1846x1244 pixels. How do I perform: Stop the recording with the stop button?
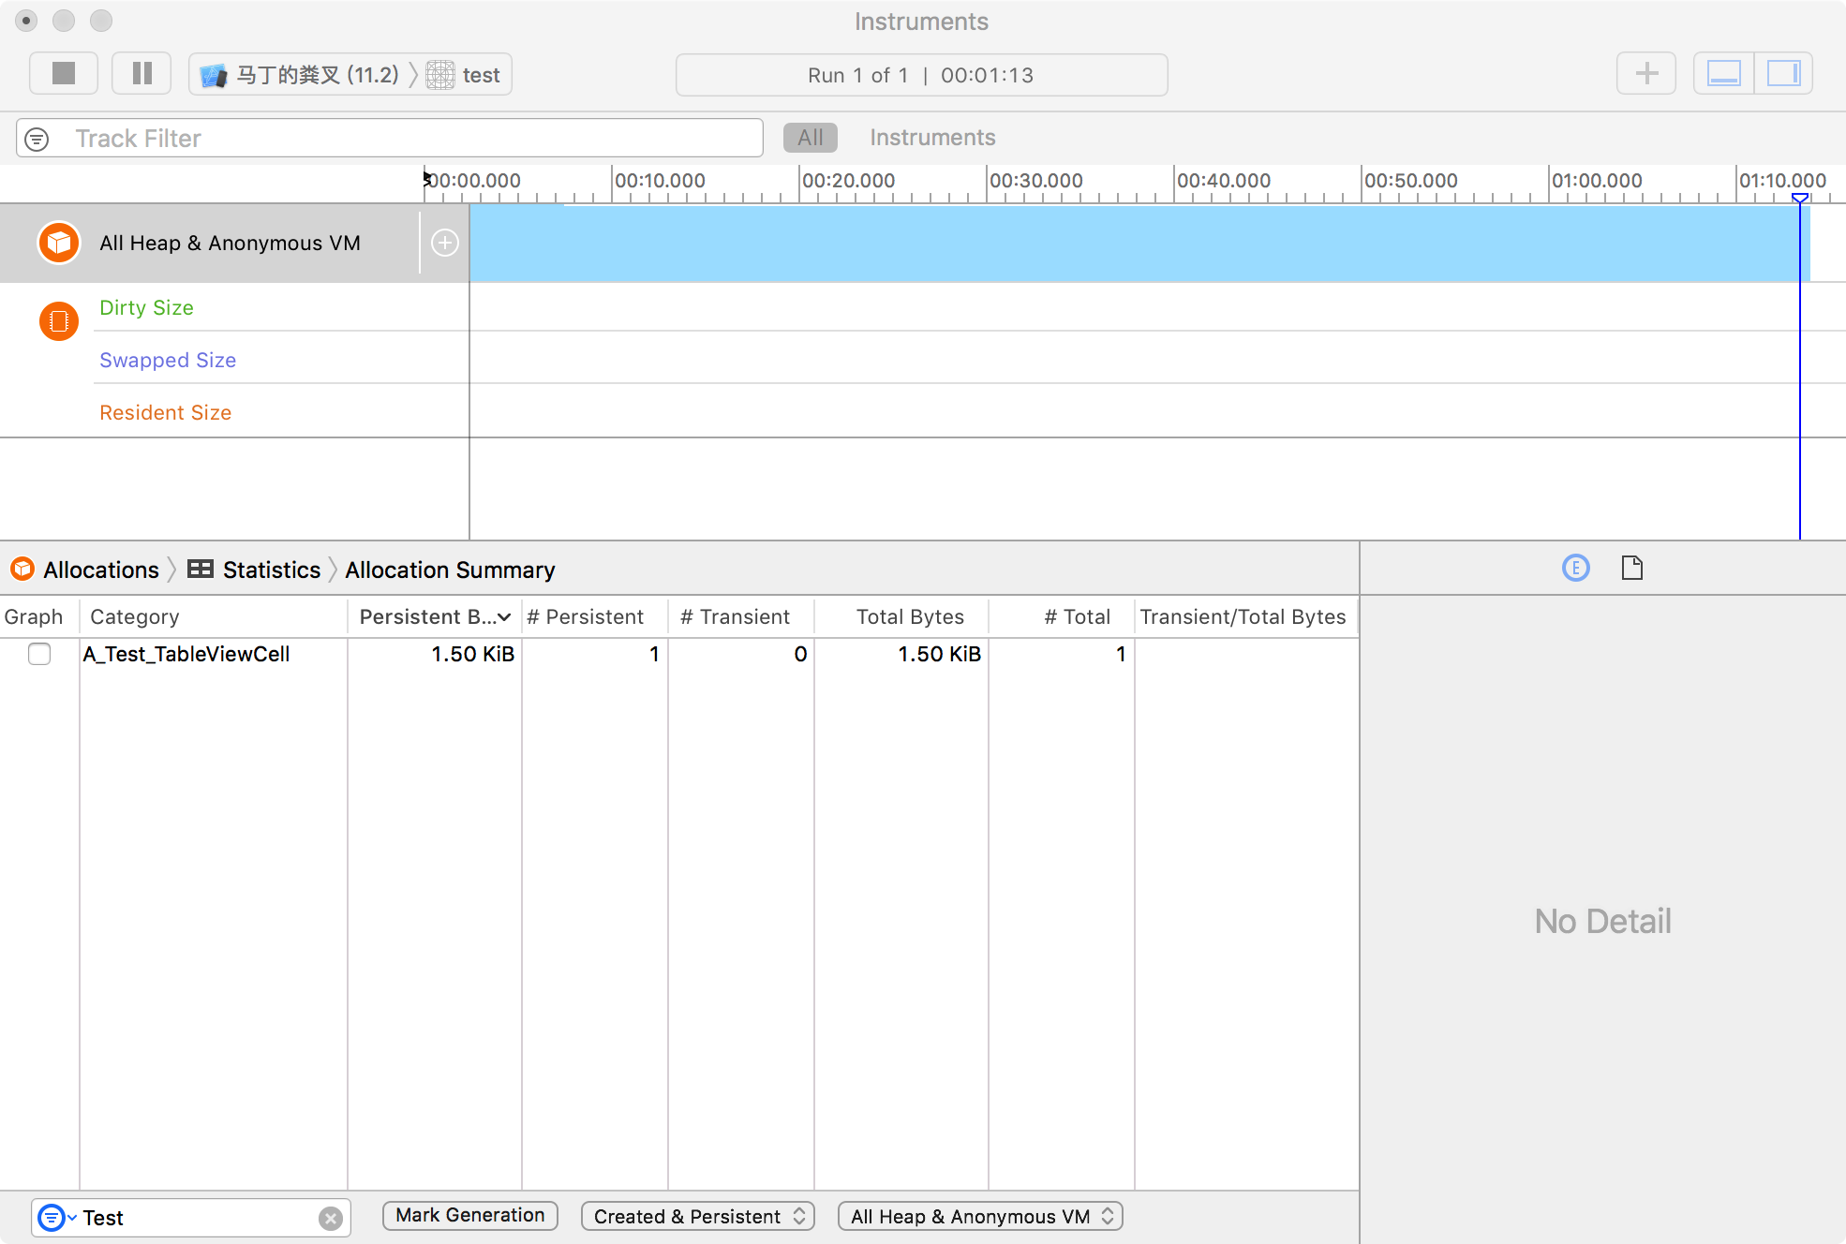[x=64, y=74]
